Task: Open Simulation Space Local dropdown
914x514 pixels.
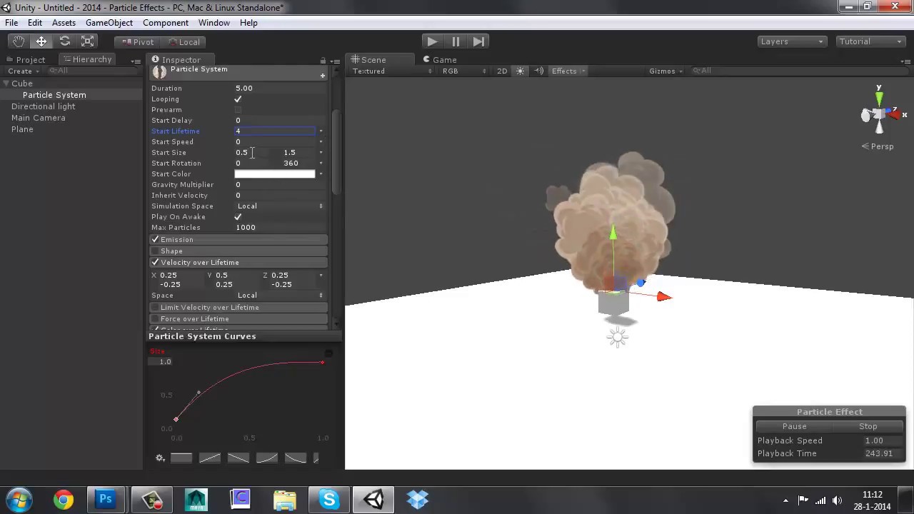Action: 279,206
